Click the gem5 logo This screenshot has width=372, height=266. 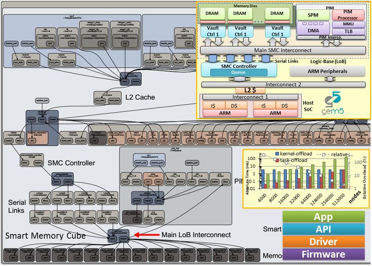332,103
